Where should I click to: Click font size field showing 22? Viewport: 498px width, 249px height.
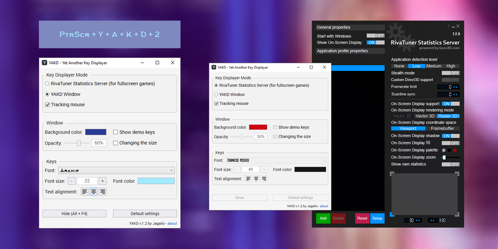[87, 181]
